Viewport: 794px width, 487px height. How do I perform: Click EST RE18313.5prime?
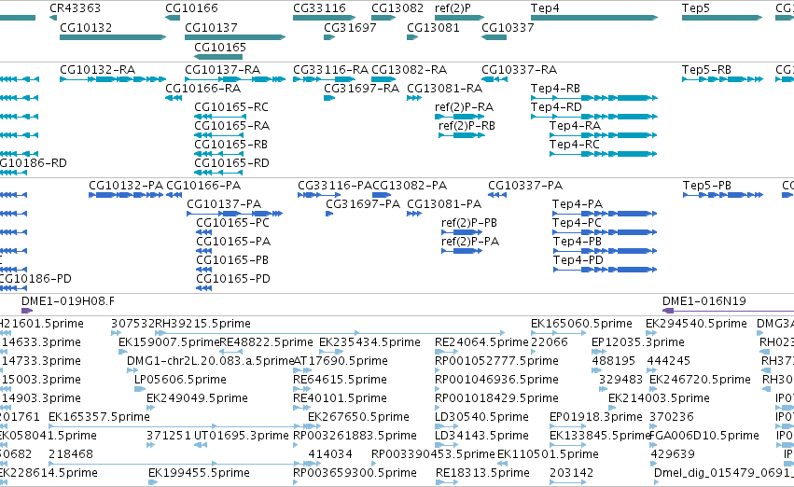click(x=446, y=483)
